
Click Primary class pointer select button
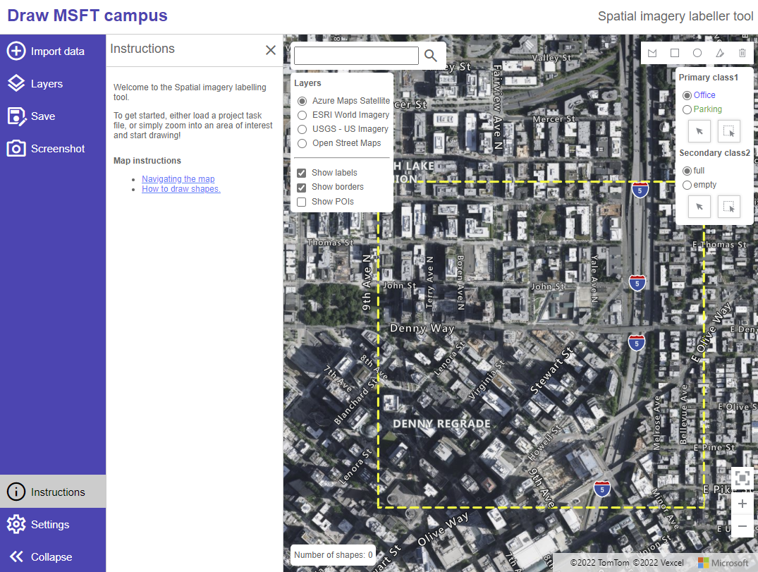(699, 131)
